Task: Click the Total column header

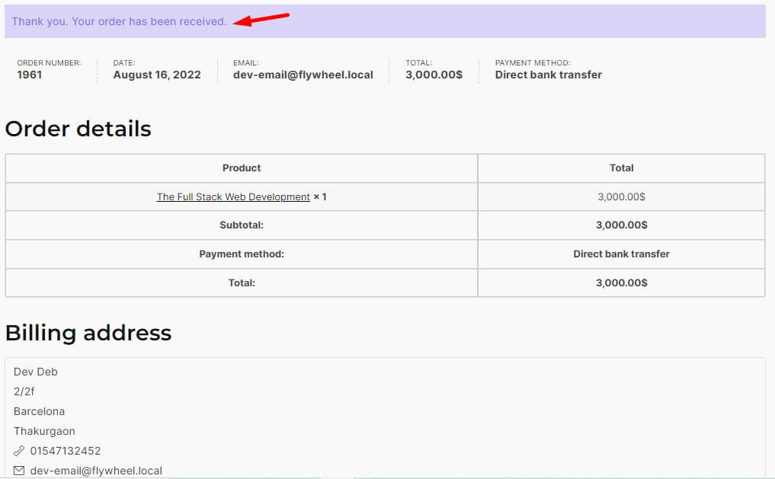Action: coord(621,168)
